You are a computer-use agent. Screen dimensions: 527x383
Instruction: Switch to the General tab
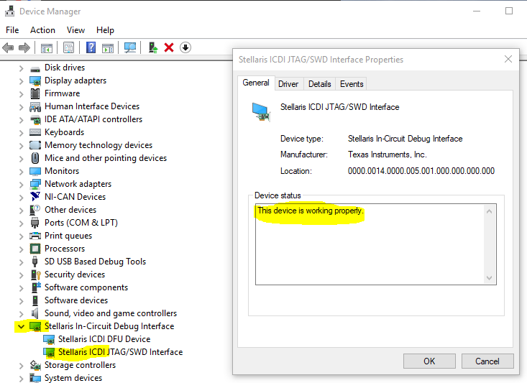(256, 83)
